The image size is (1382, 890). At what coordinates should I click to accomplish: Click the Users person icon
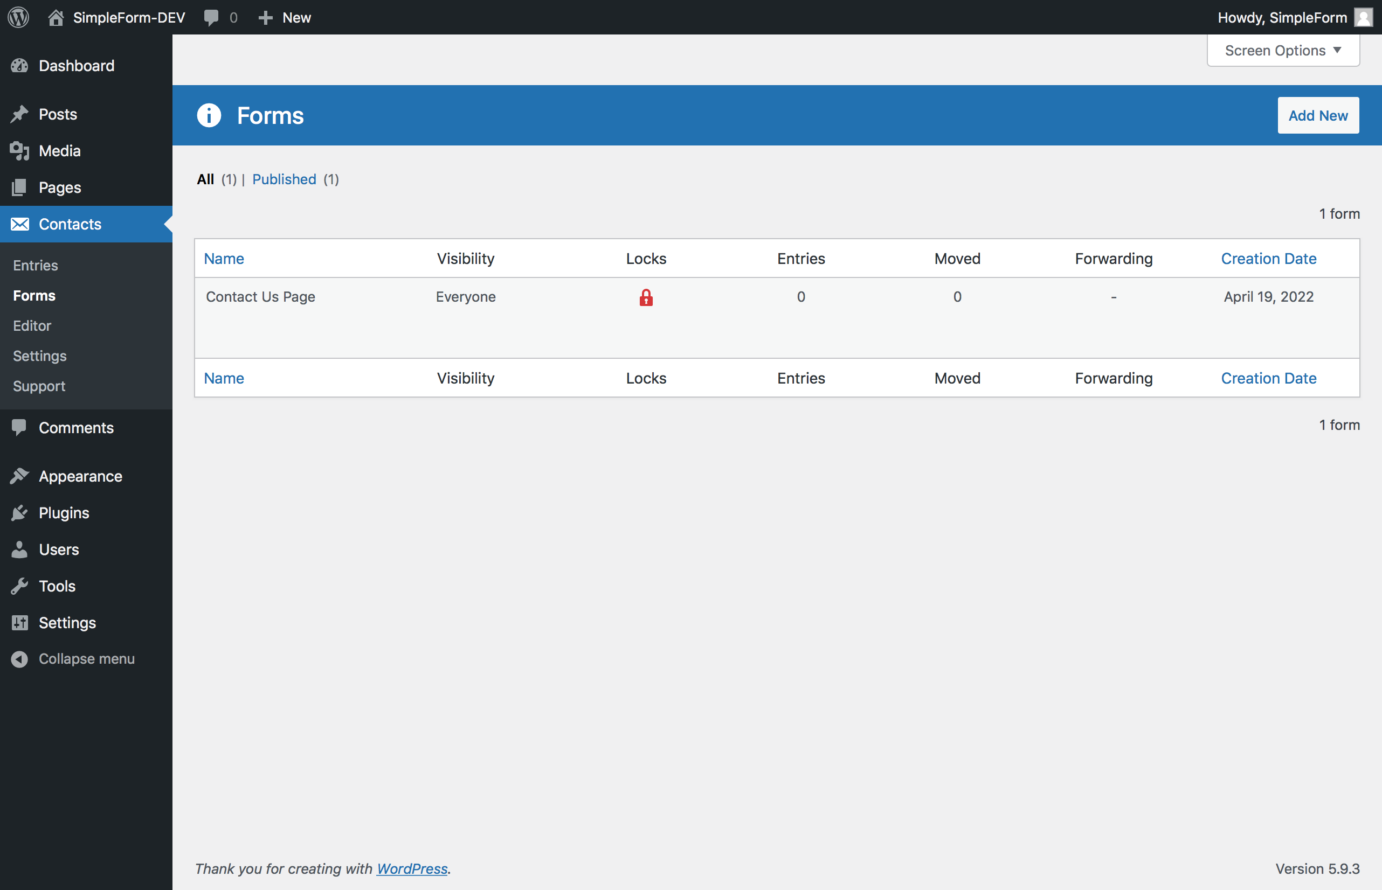tap(19, 549)
